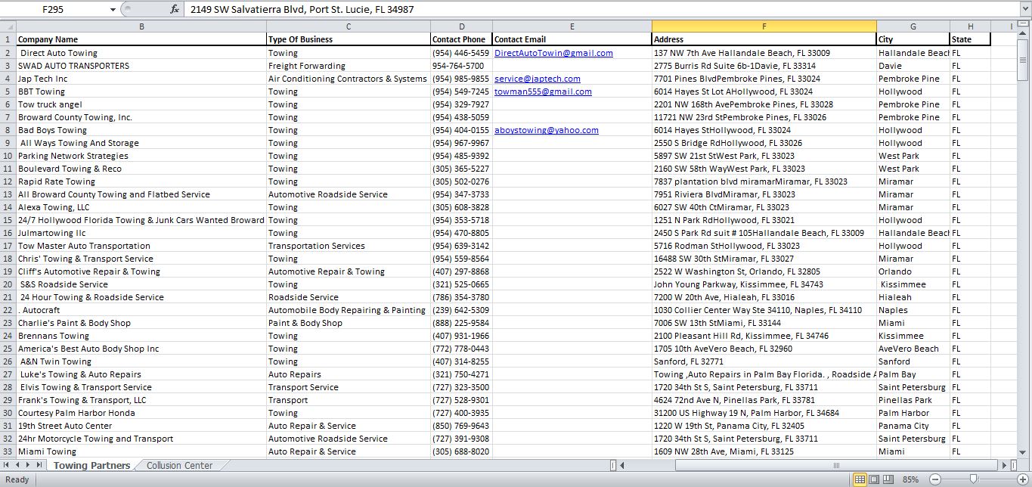
Task: Select column F header
Action: click(x=764, y=26)
